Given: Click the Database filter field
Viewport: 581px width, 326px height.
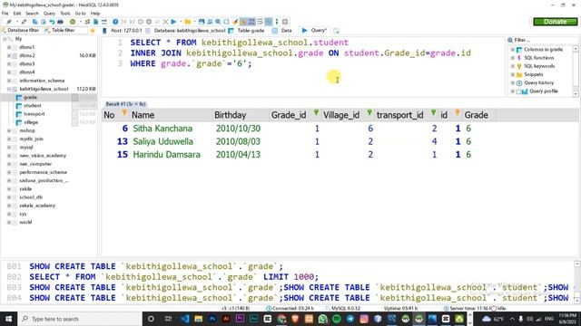Looking at the screenshot, I should (x=23, y=30).
